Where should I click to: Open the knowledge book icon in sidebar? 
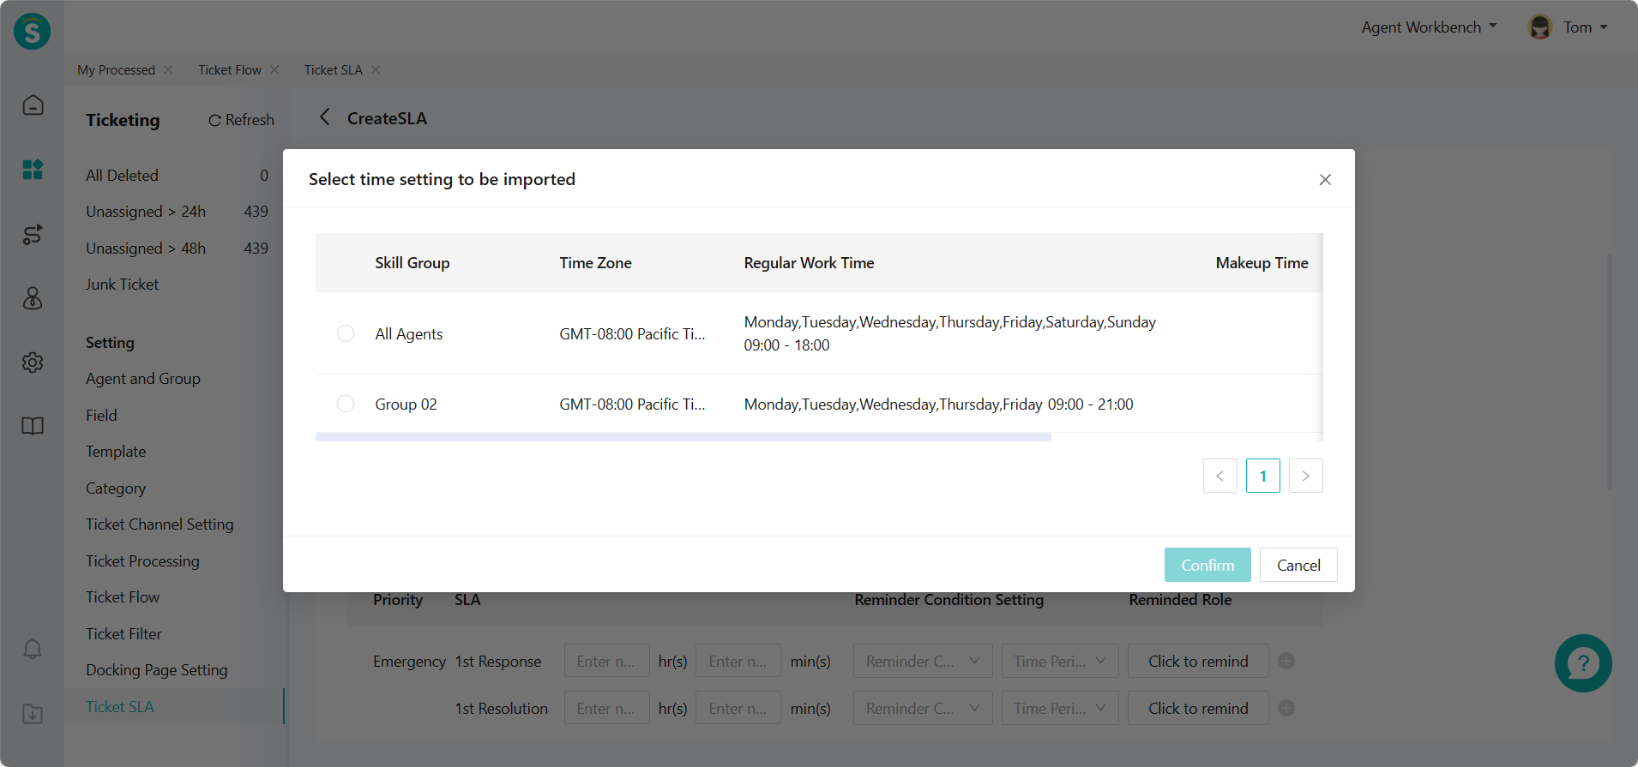click(x=33, y=426)
